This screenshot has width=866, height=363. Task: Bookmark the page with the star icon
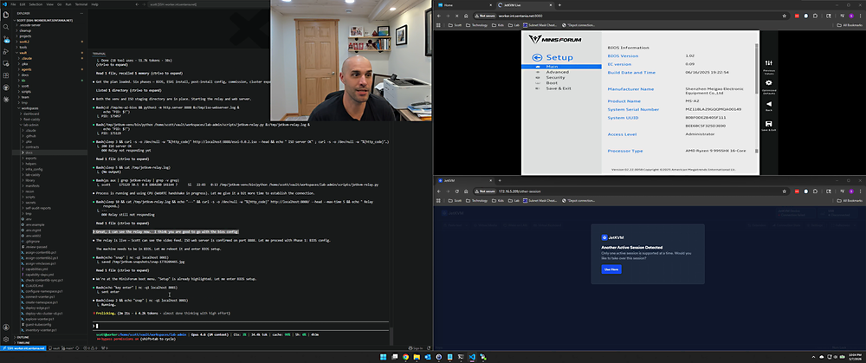(785, 16)
